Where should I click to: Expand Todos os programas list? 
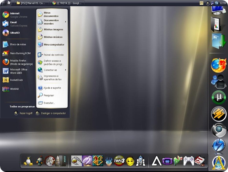tap(22, 106)
